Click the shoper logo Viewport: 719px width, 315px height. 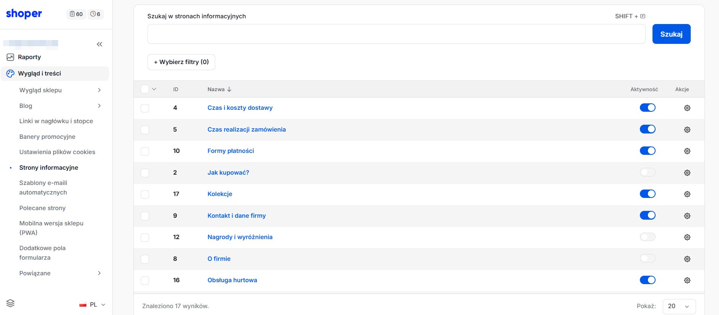click(24, 14)
